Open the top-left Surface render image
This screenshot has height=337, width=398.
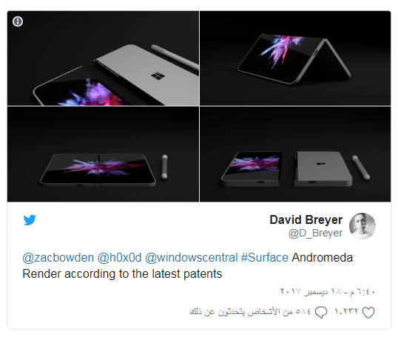point(103,58)
